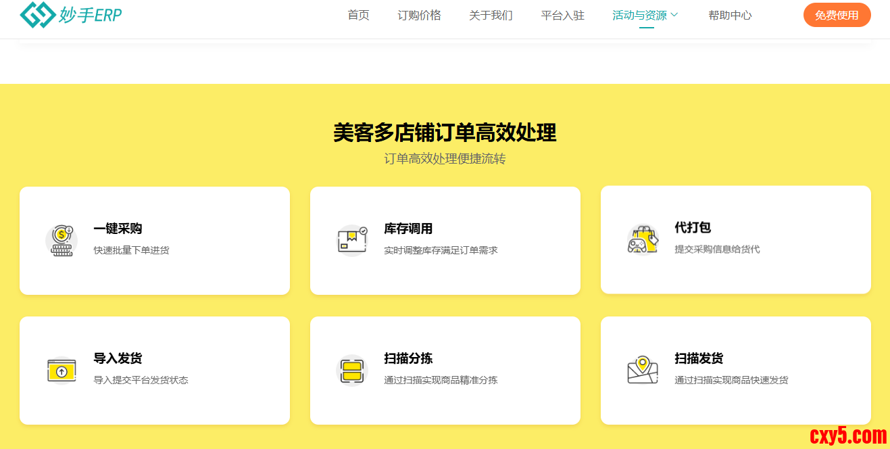Click the 免费使用 orange button
The width and height of the screenshot is (890, 449).
tap(837, 15)
